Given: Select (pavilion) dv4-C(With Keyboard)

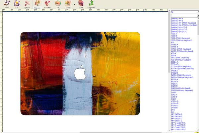Looking at the screenshot, I should (x=183, y=23).
